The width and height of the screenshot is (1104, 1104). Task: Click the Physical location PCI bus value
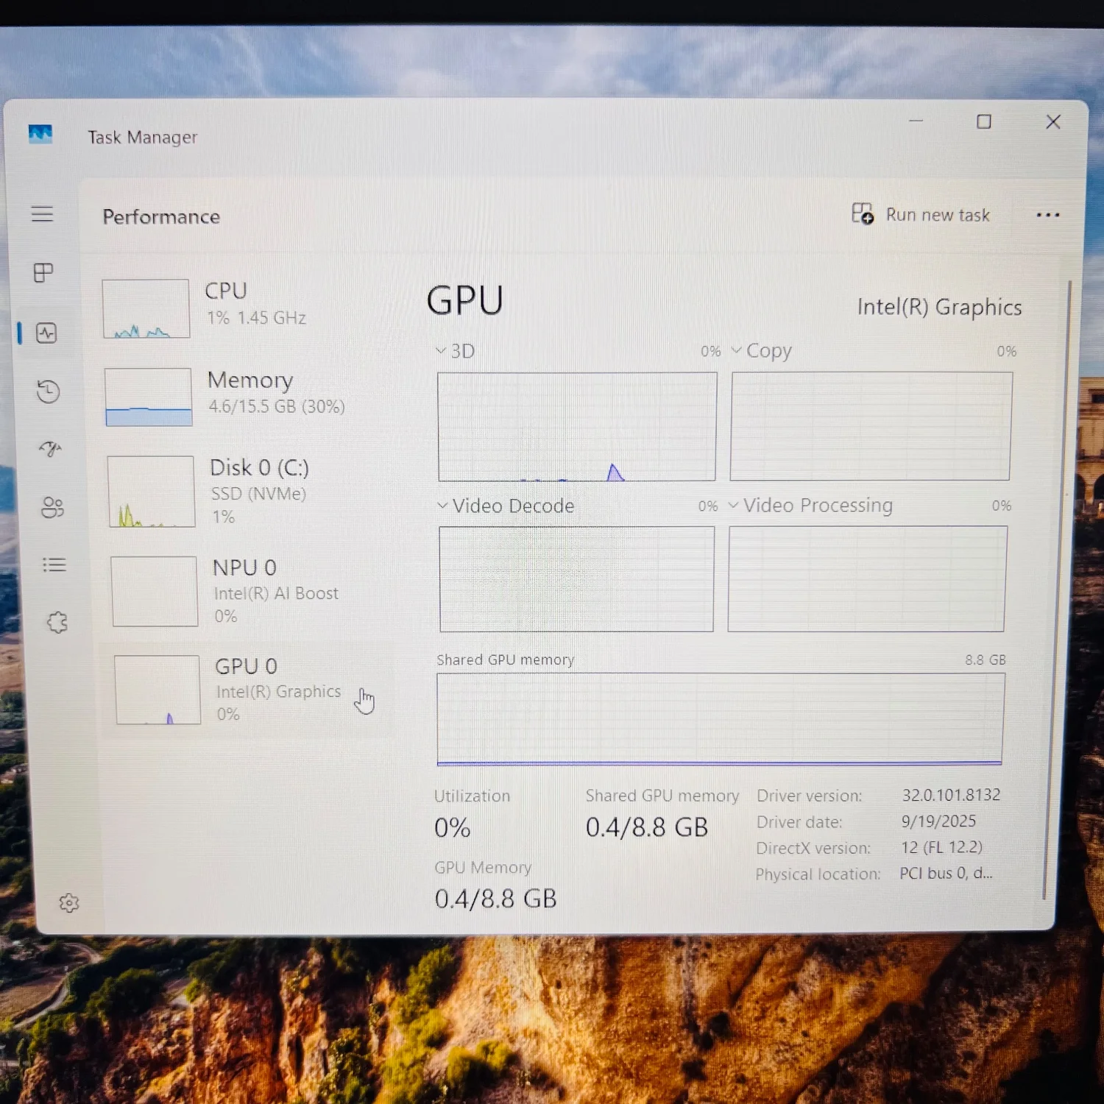[946, 873]
